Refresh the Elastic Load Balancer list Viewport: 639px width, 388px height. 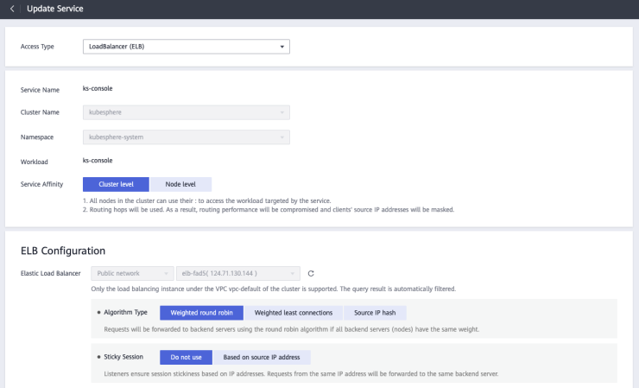tap(311, 273)
